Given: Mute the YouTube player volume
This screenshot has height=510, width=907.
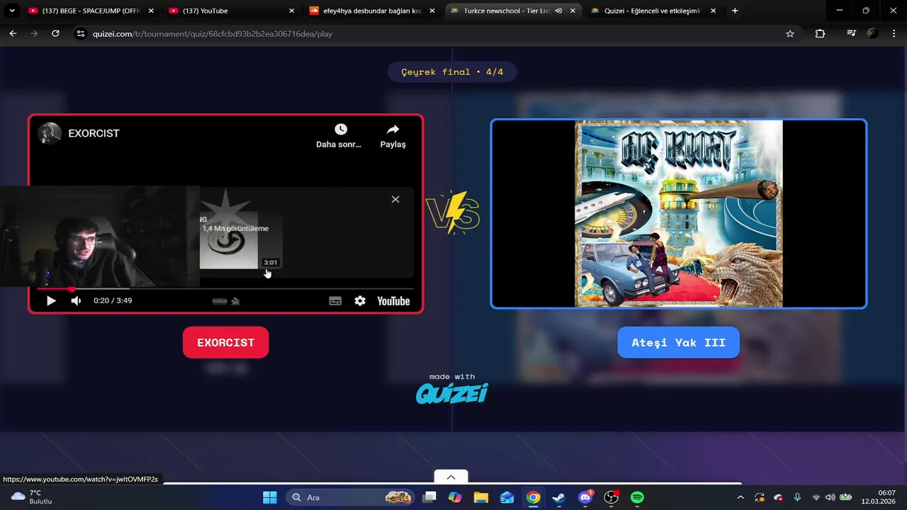Looking at the screenshot, I should click(x=76, y=301).
